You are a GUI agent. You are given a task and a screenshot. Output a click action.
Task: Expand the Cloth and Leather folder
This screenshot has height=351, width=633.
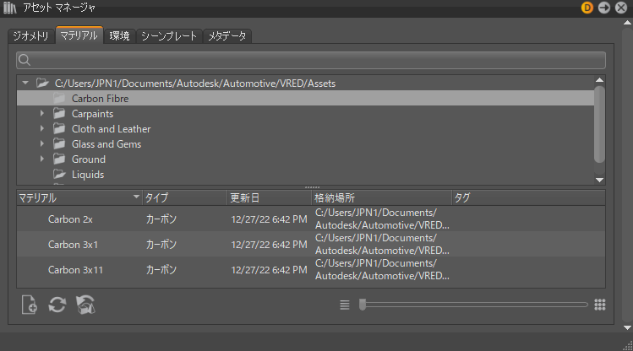(x=42, y=128)
